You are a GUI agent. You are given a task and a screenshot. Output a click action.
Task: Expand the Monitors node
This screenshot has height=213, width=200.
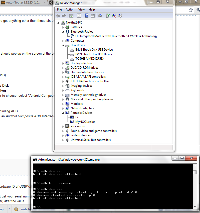pos(63,104)
